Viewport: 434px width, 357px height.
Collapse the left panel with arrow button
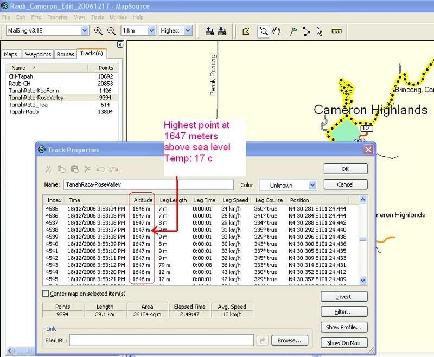120,44
